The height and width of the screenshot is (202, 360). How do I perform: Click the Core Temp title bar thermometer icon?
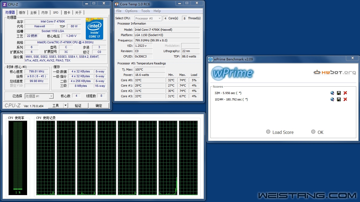[x=117, y=4]
